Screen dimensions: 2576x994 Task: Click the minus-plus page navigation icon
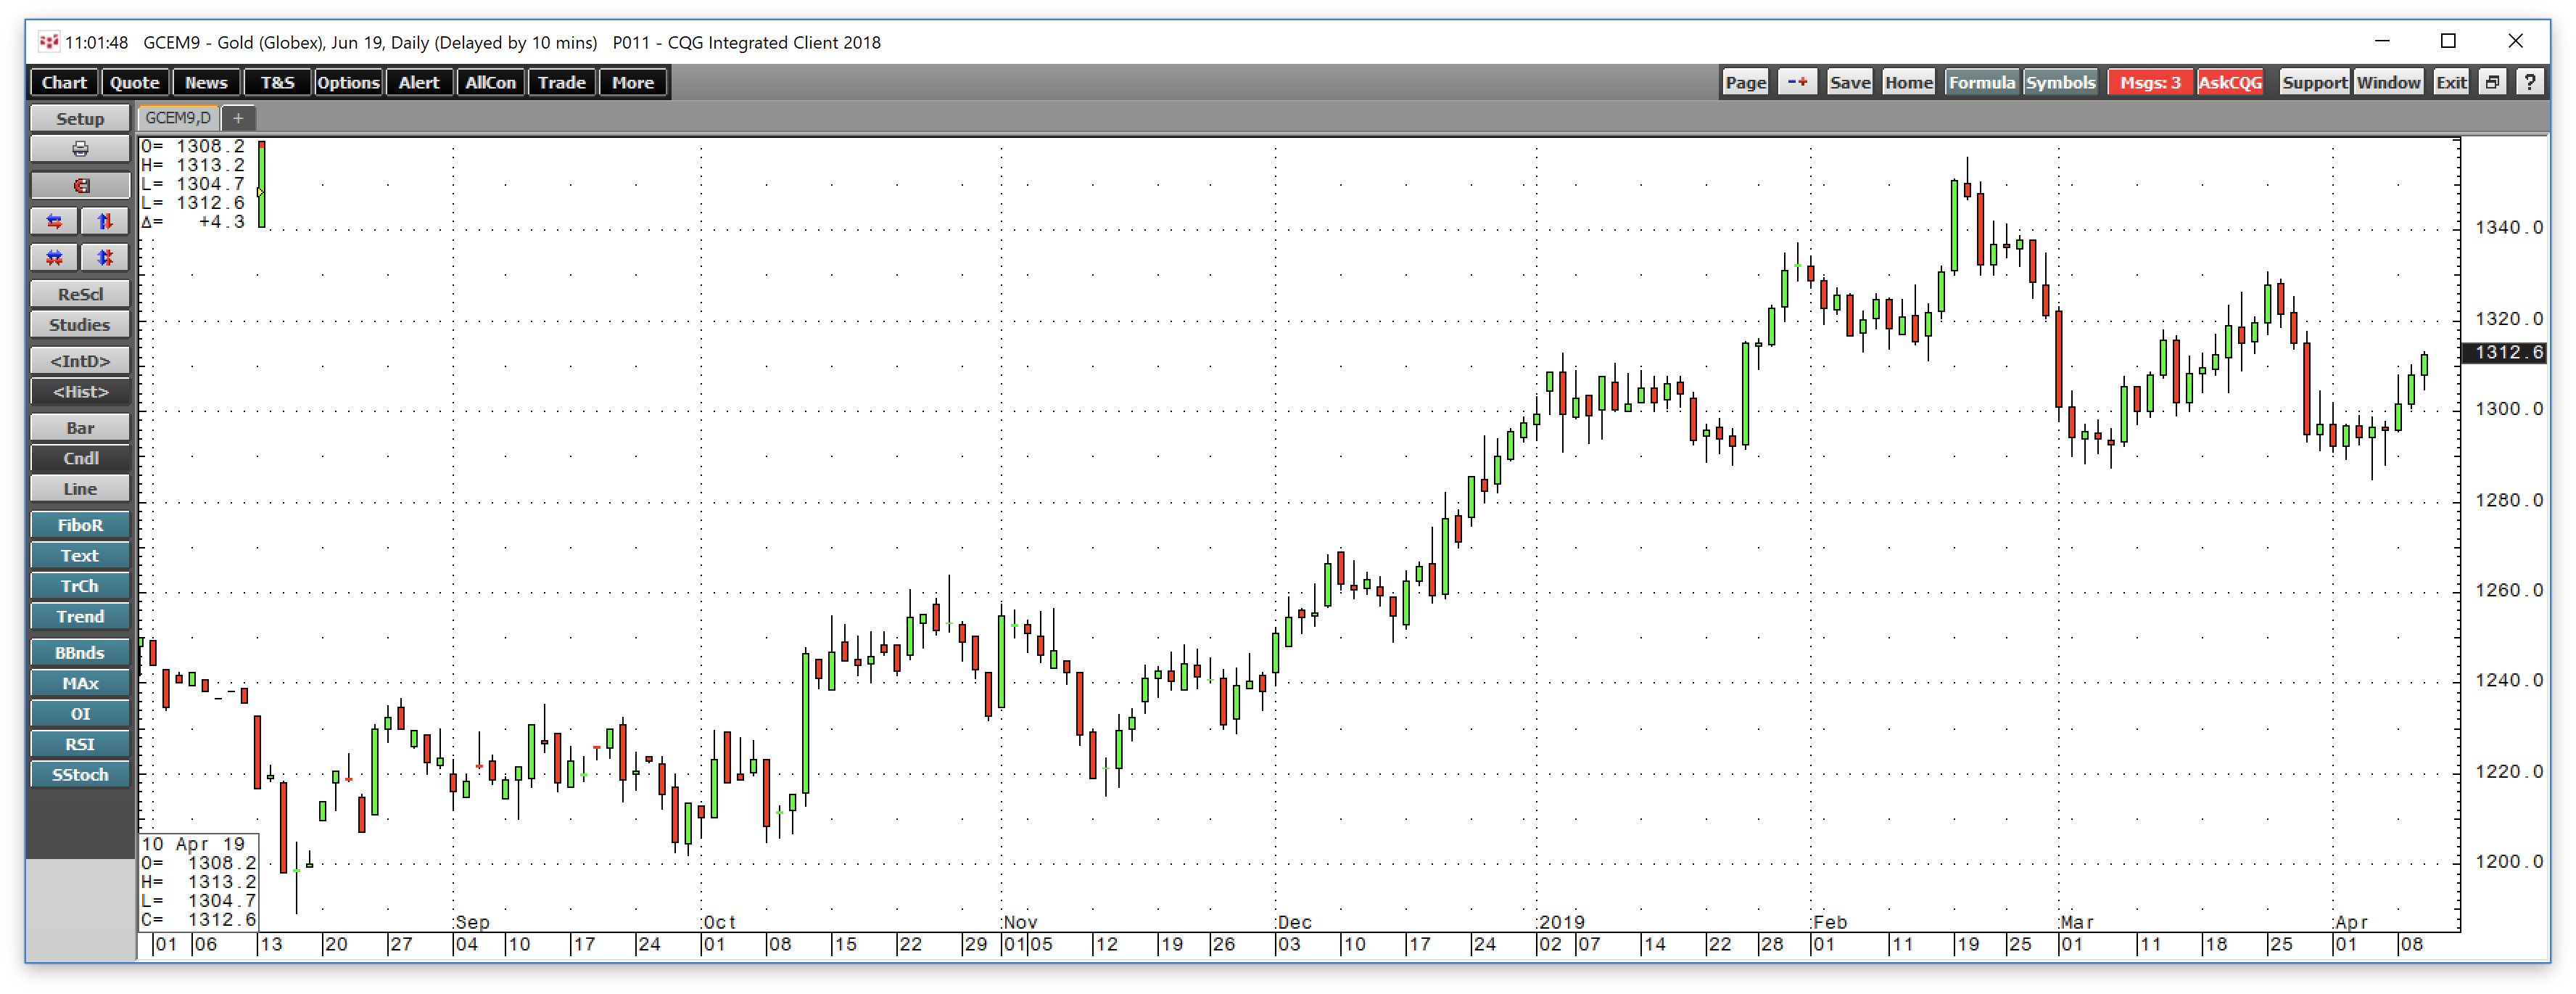click(1797, 82)
